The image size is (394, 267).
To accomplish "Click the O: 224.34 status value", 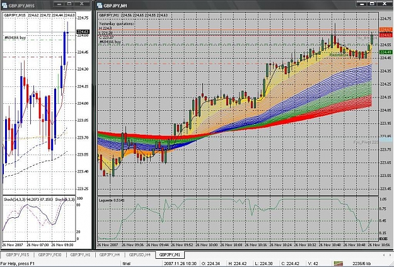I will [x=211, y=264].
